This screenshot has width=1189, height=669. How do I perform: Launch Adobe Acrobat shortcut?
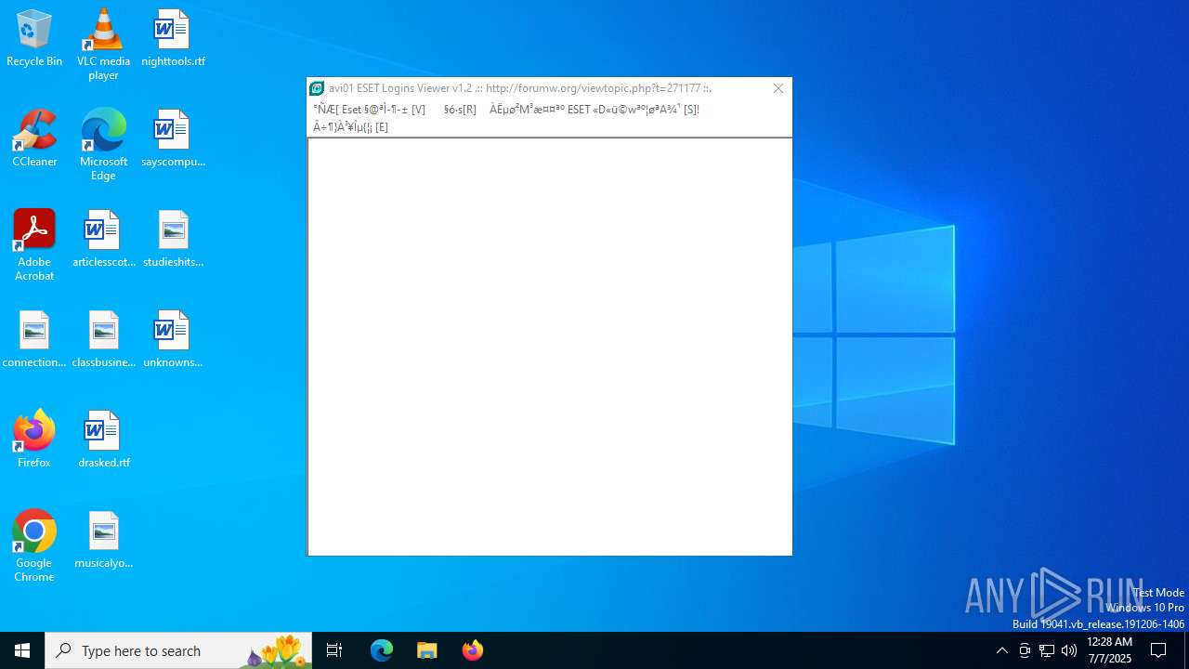coord(34,245)
